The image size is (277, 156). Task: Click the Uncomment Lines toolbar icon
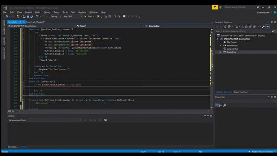pos(119,16)
